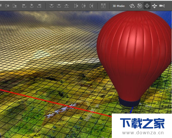Select Pan/Drag 3D mode icon
Viewport: 172px width, 138px height.
147,6
